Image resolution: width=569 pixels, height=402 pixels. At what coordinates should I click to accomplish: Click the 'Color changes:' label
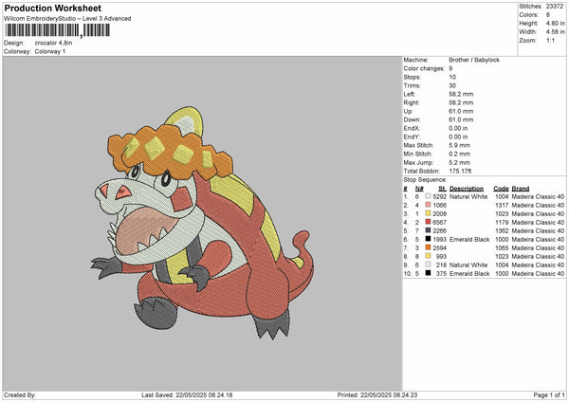click(424, 68)
